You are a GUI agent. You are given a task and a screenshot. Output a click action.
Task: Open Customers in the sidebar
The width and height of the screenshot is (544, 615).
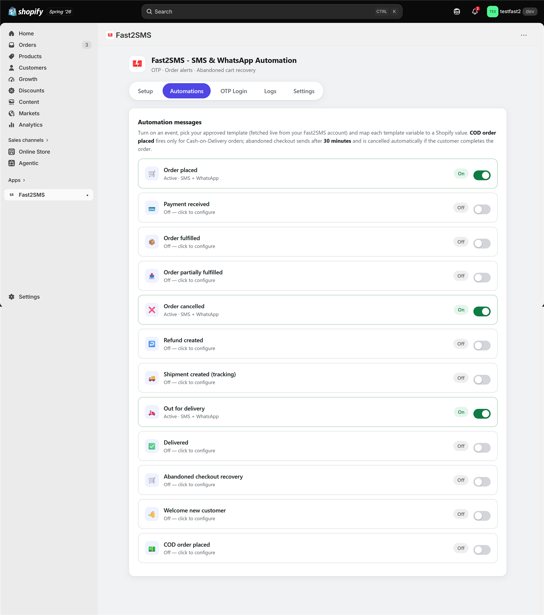[x=49, y=68]
